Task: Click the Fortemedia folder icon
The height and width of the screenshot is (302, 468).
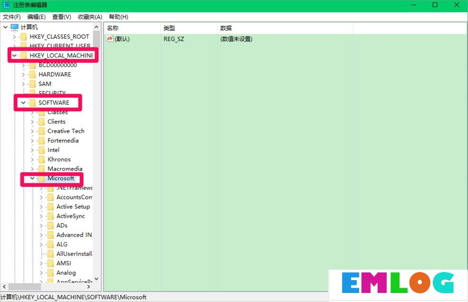Action: [41, 141]
